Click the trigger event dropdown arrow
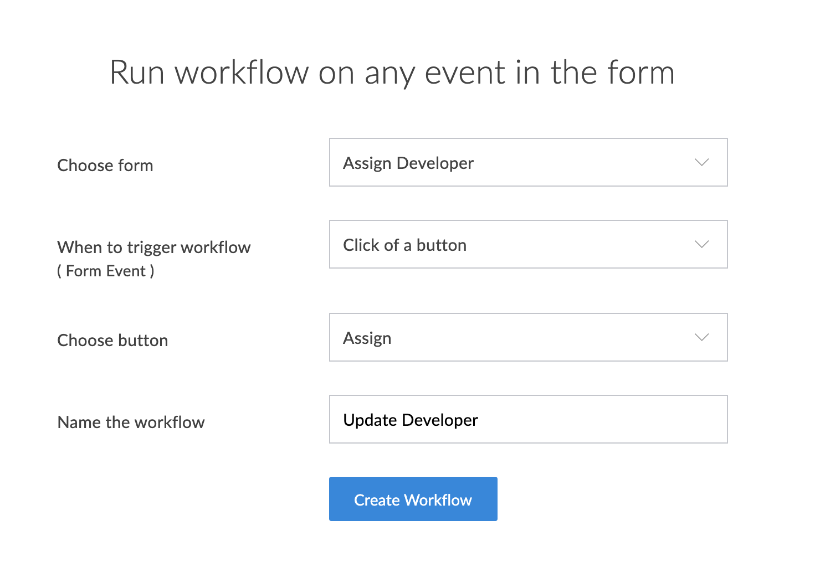 [701, 245]
